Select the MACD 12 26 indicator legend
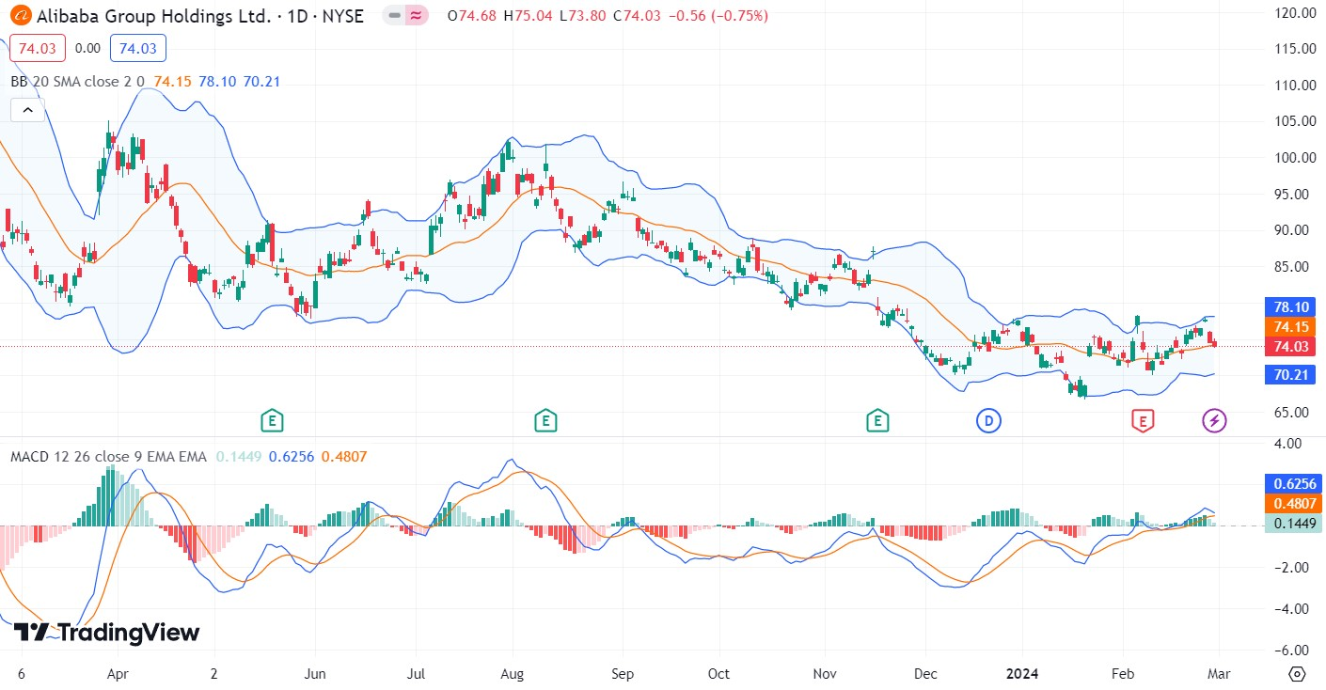Viewport: 1326px width, 690px height. pos(108,457)
